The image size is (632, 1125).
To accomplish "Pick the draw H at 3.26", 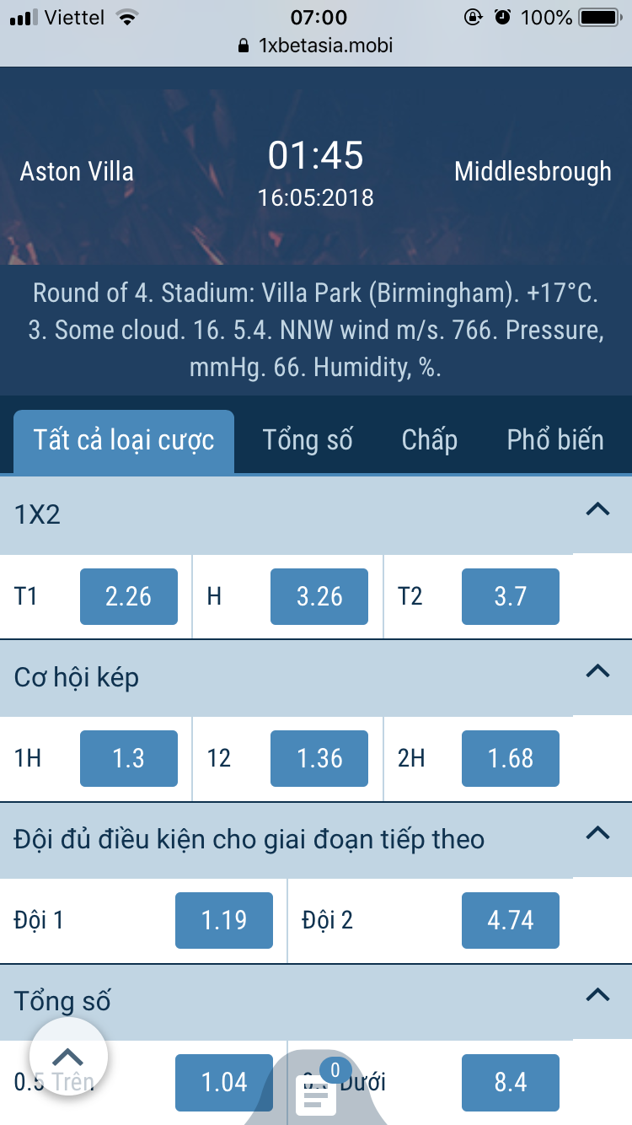I will 319,597.
